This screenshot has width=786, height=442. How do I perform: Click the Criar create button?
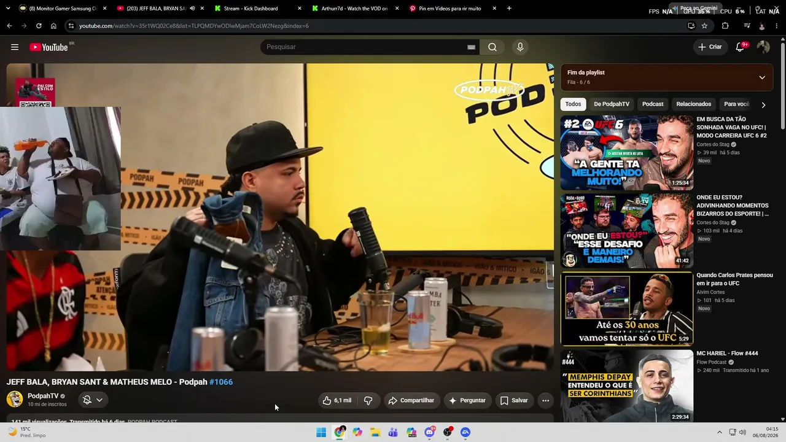pyautogui.click(x=710, y=47)
